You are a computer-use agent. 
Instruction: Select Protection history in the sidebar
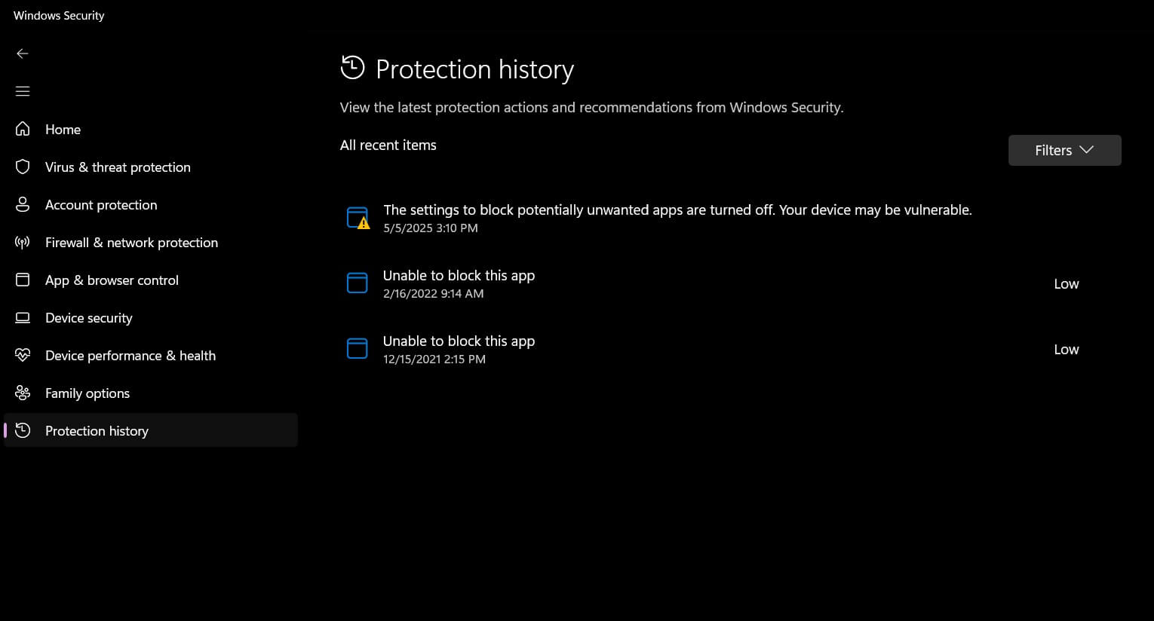pos(97,430)
